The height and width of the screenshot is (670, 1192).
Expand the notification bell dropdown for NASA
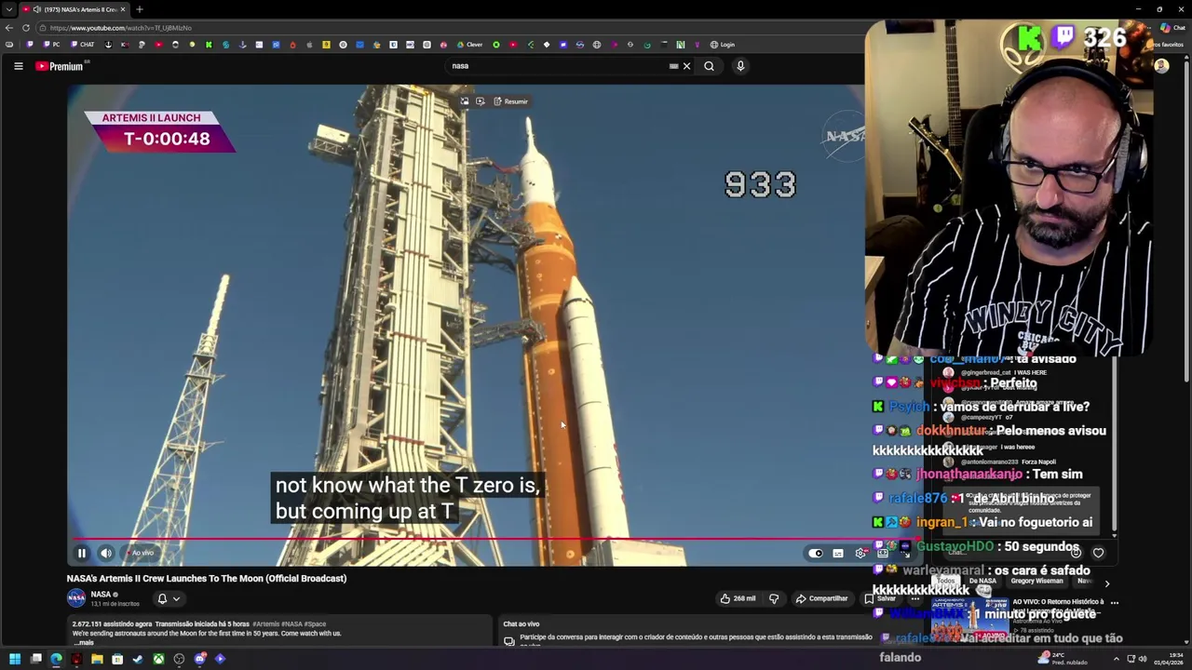(168, 598)
